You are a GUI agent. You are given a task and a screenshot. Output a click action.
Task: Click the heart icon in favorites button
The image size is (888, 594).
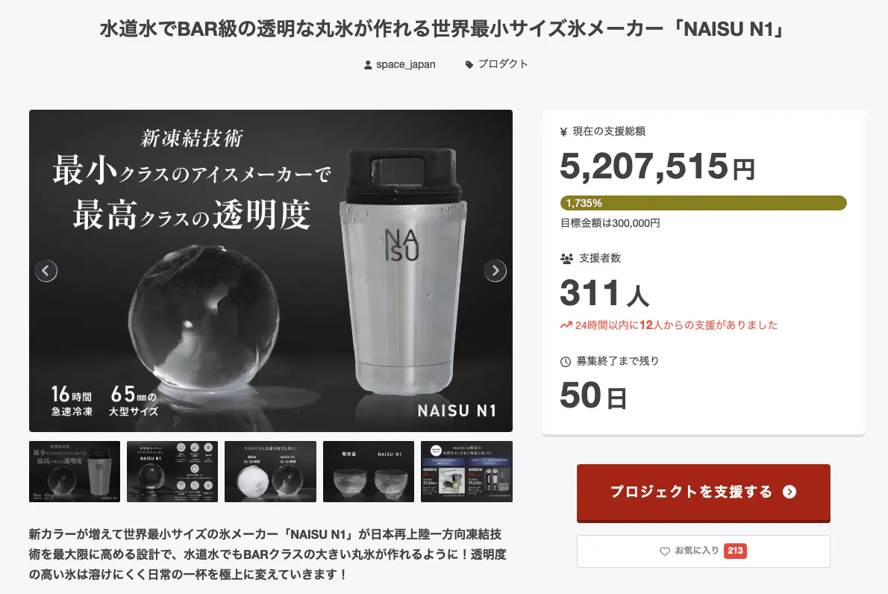coord(665,551)
